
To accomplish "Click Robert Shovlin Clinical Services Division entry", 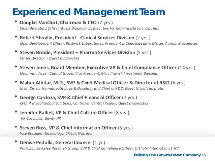I will point(85,38).
